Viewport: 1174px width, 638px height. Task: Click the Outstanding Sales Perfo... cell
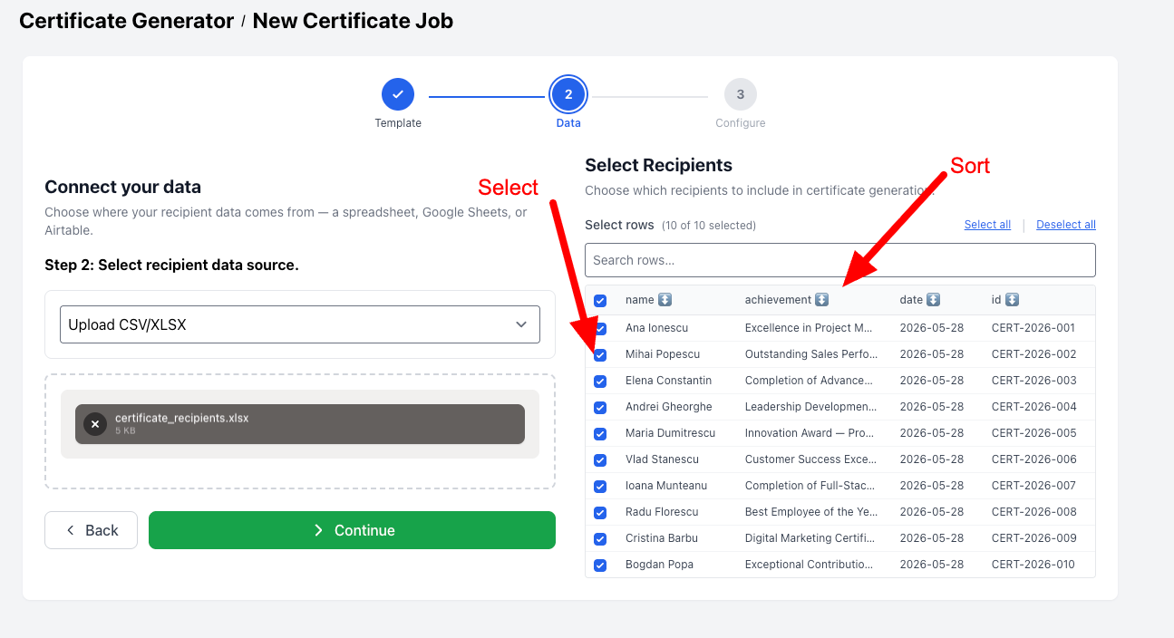click(x=811, y=354)
